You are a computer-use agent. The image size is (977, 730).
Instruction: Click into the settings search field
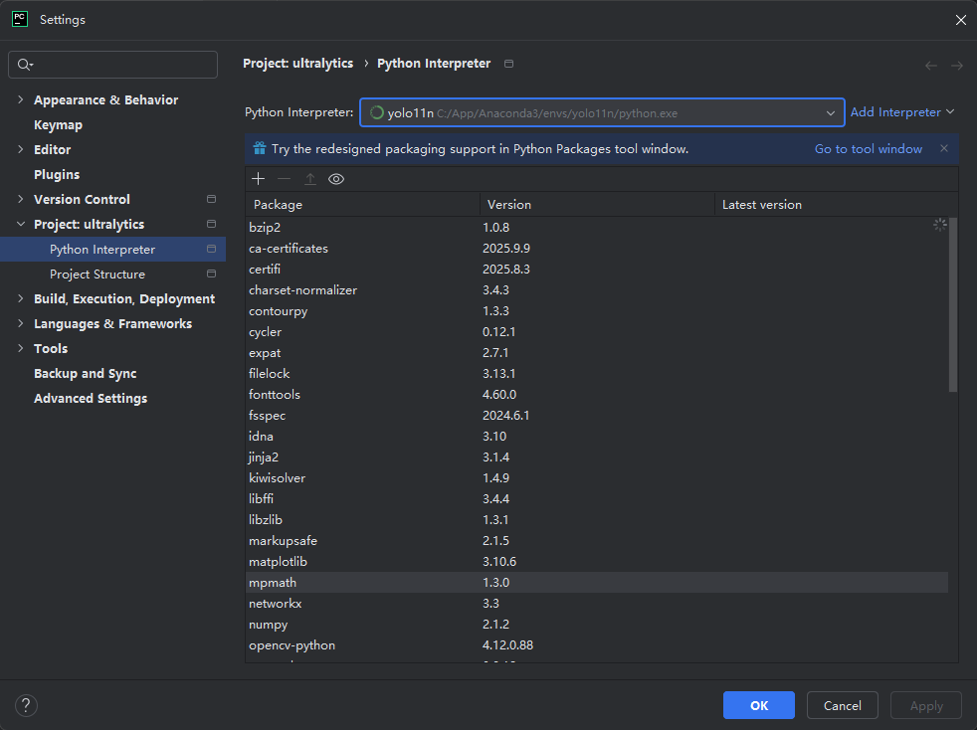(x=119, y=65)
